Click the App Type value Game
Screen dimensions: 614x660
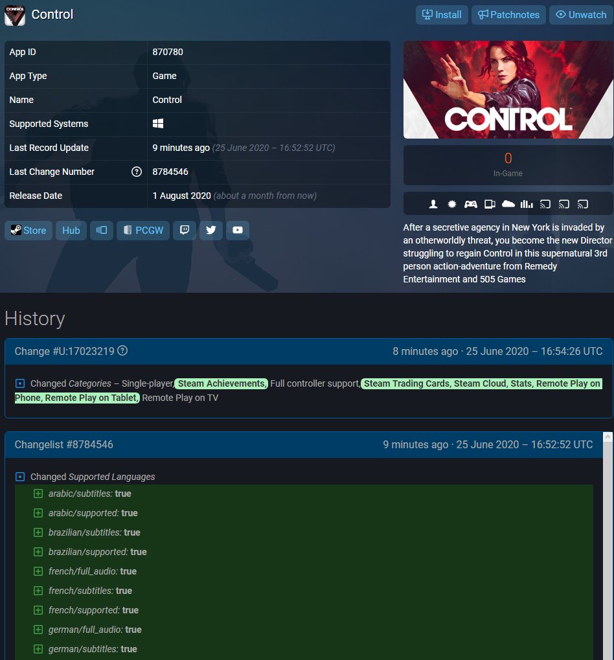164,76
